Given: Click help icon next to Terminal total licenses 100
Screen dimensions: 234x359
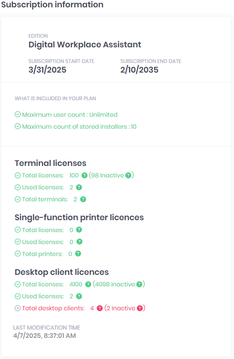Looking at the screenshot, I should (84, 176).
